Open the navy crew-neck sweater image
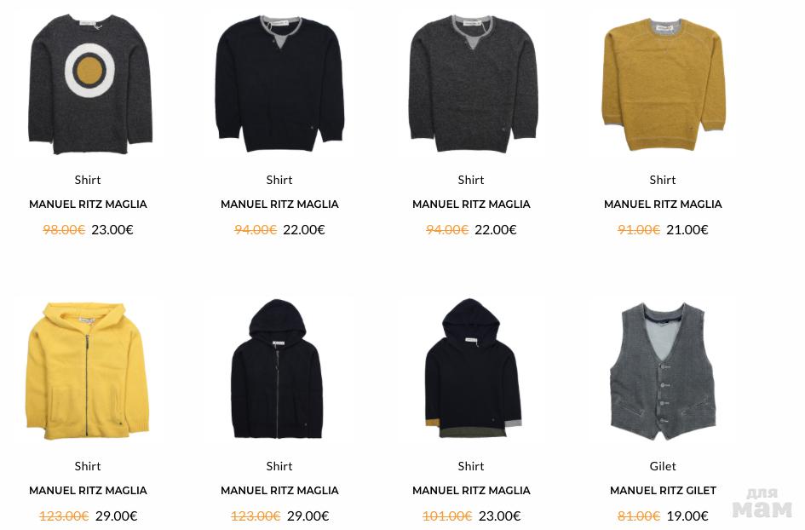 coord(279,84)
